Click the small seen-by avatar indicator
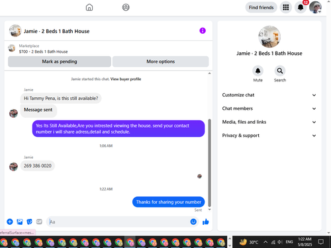This screenshot has width=331, height=248. (x=199, y=176)
